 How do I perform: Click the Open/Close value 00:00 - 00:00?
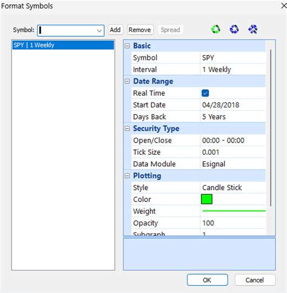click(223, 140)
